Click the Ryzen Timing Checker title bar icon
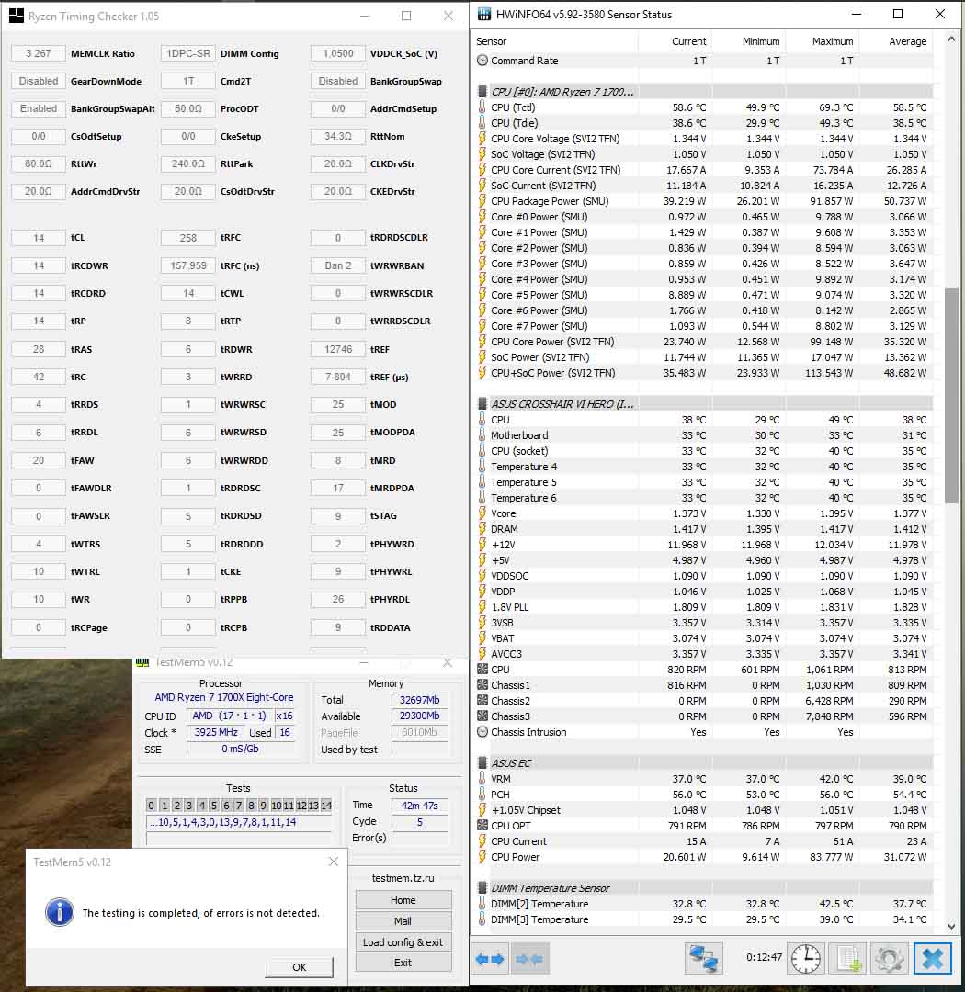This screenshot has height=992, width=965. (x=17, y=16)
